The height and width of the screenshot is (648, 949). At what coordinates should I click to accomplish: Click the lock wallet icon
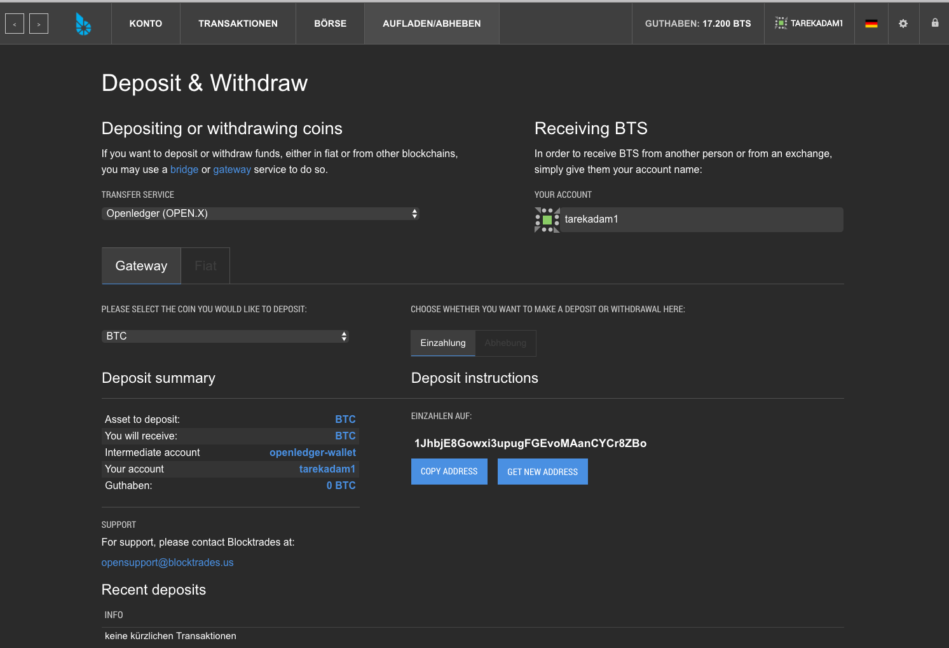click(935, 23)
